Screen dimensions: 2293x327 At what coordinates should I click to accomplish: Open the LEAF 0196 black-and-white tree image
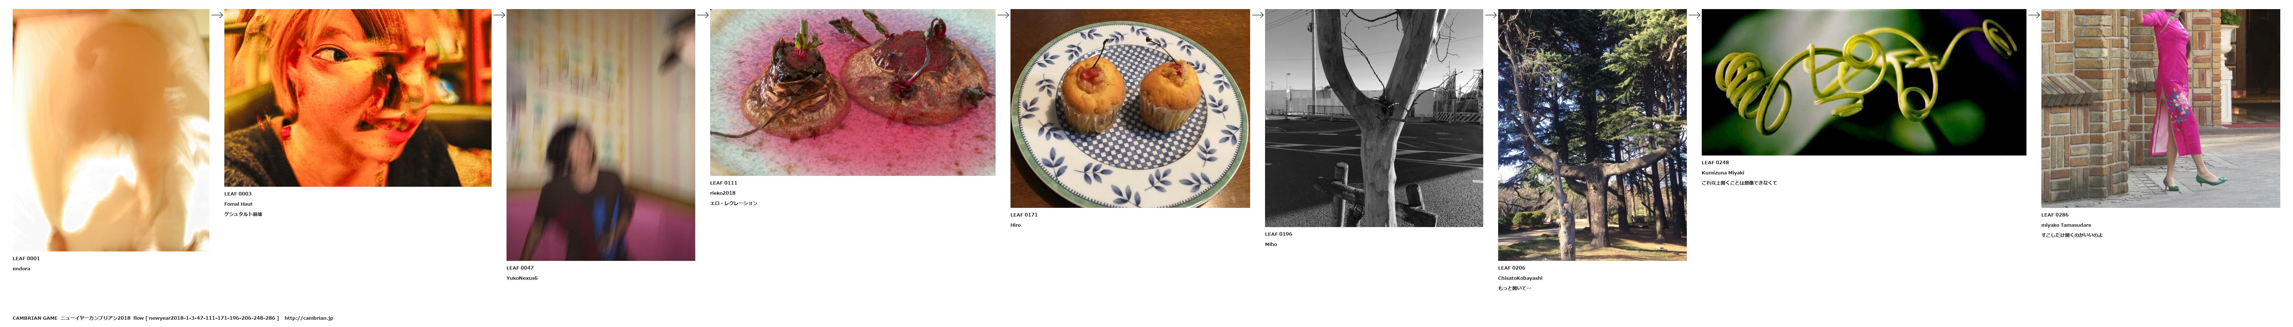tap(1373, 118)
